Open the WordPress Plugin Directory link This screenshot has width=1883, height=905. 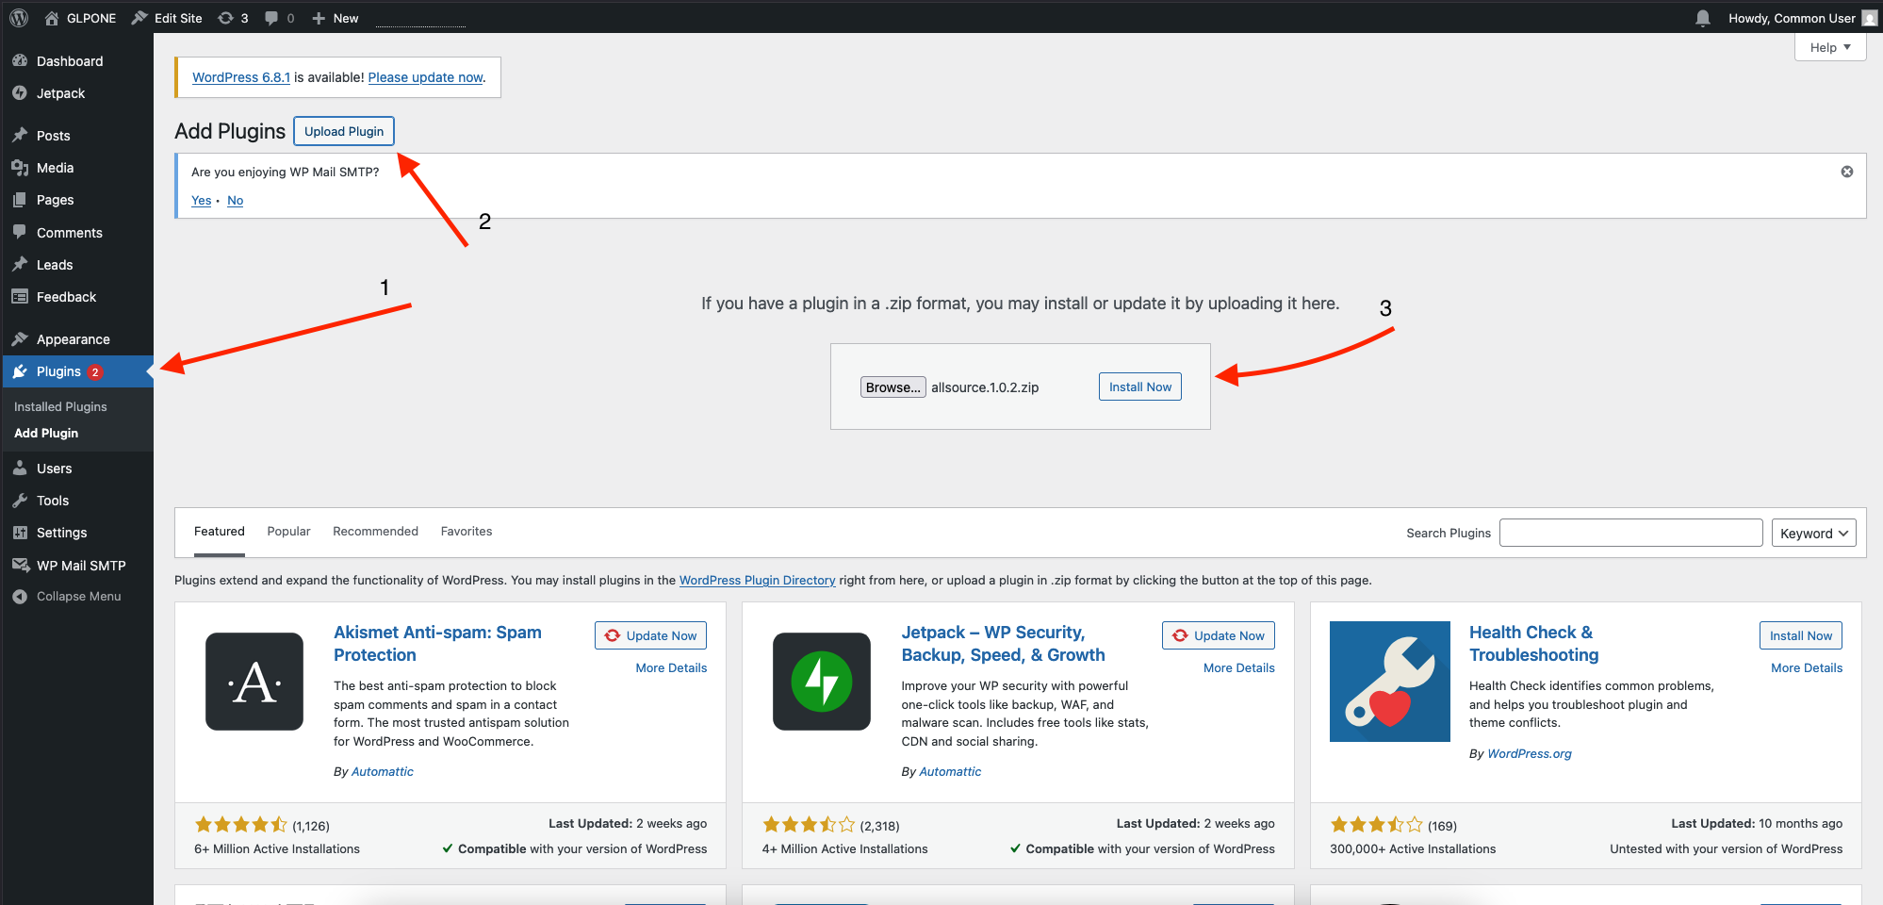(757, 580)
